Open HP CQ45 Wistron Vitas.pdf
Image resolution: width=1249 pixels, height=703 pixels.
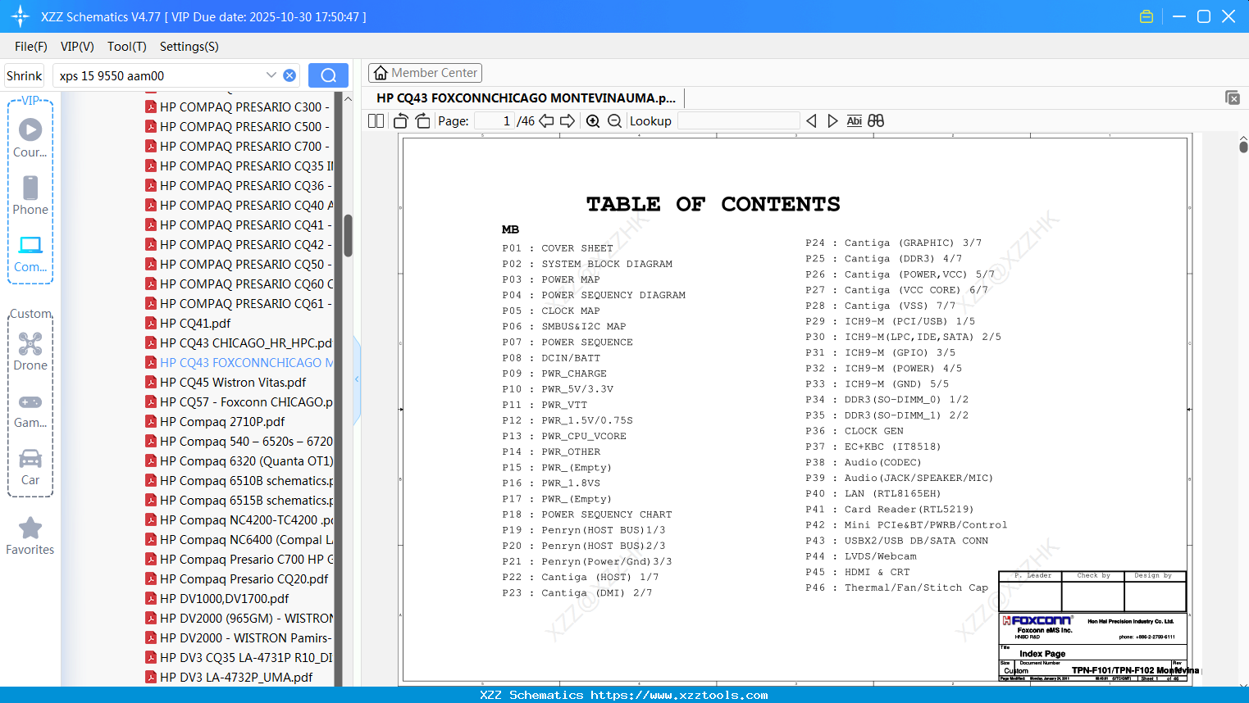point(226,382)
